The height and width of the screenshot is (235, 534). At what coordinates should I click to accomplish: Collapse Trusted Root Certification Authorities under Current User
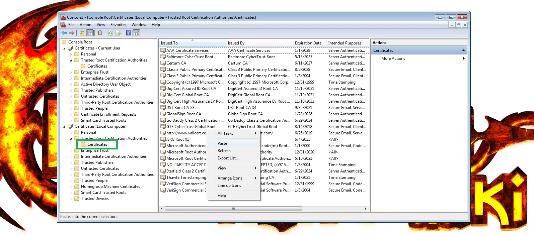click(71, 61)
